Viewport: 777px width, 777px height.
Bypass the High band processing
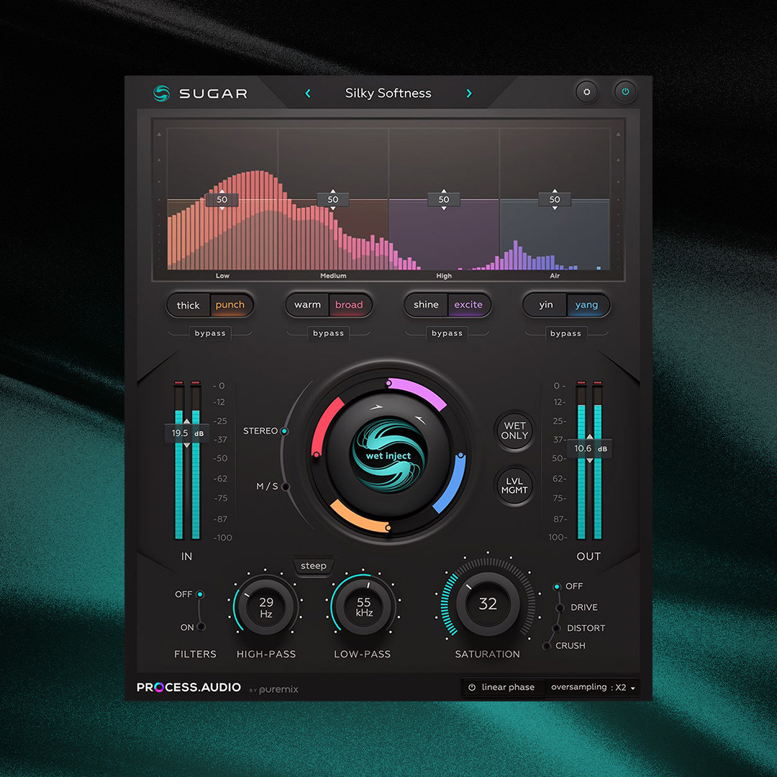click(x=447, y=333)
